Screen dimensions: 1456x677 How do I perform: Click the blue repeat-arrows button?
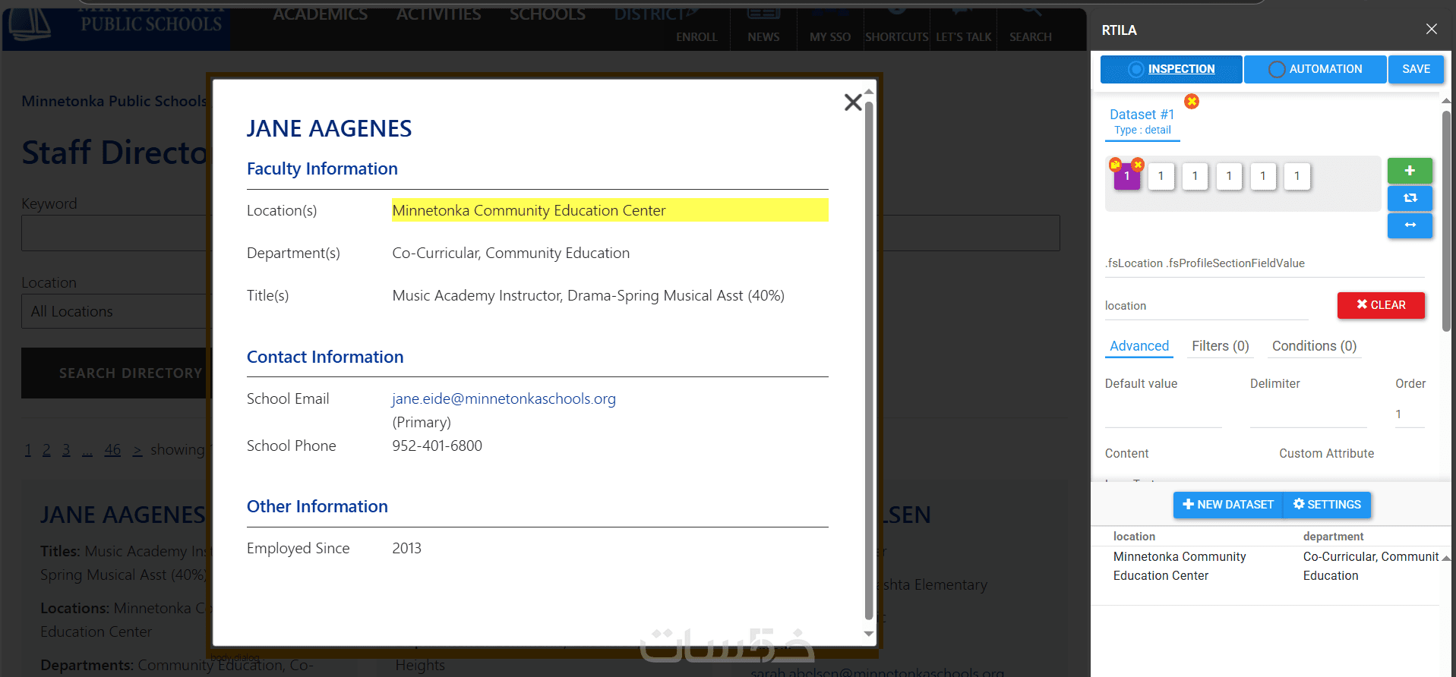click(1410, 198)
